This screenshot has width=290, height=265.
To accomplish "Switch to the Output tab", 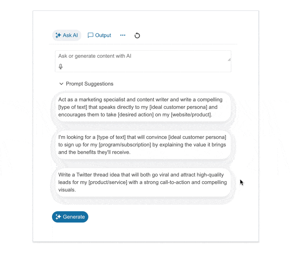I will tap(99, 35).
